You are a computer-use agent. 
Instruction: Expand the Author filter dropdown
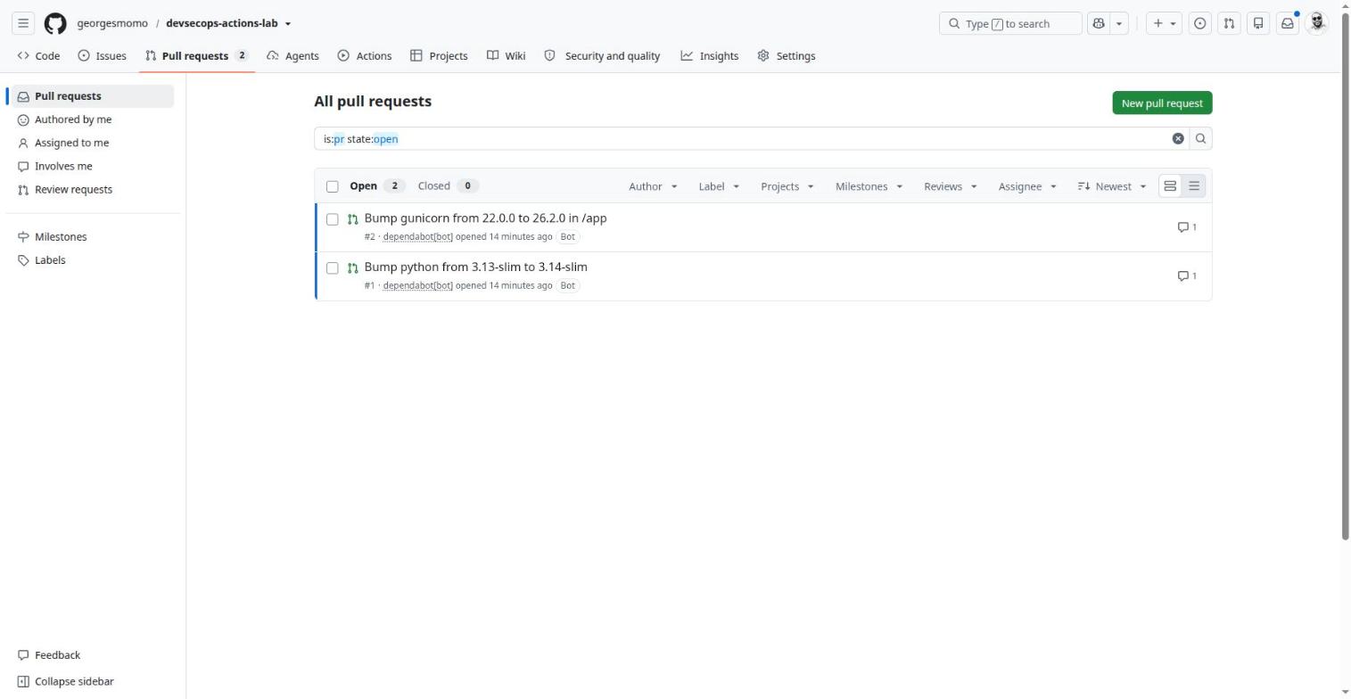653,186
